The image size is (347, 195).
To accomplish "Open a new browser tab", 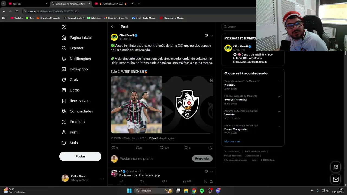I will (139, 4).
